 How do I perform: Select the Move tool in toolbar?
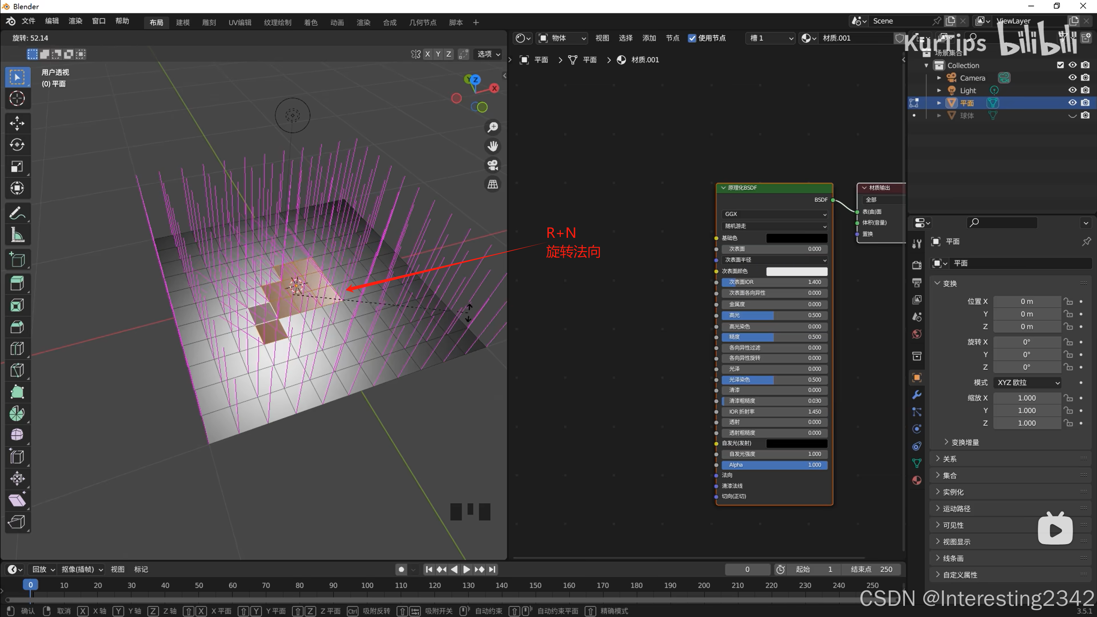[17, 123]
